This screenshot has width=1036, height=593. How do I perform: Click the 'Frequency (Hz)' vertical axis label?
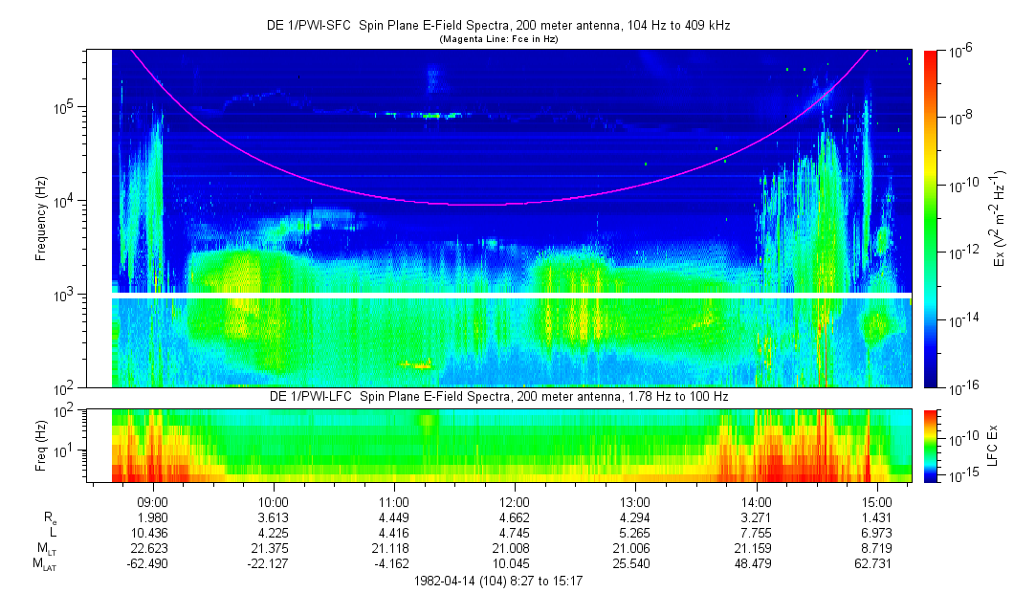tap(41, 218)
